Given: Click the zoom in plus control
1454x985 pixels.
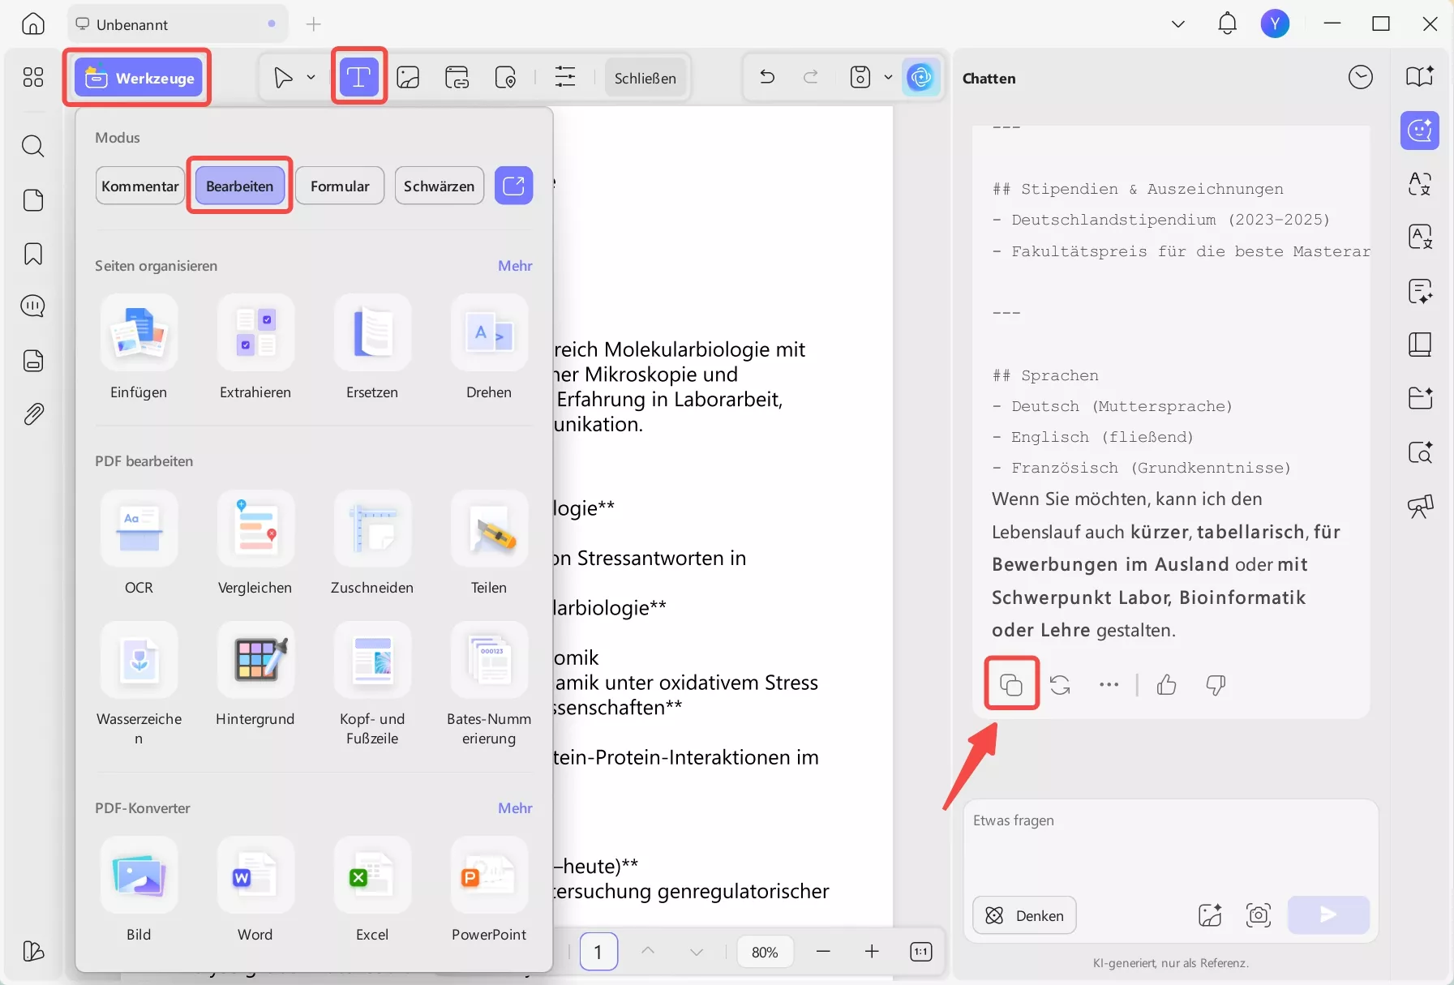Looking at the screenshot, I should tap(872, 951).
